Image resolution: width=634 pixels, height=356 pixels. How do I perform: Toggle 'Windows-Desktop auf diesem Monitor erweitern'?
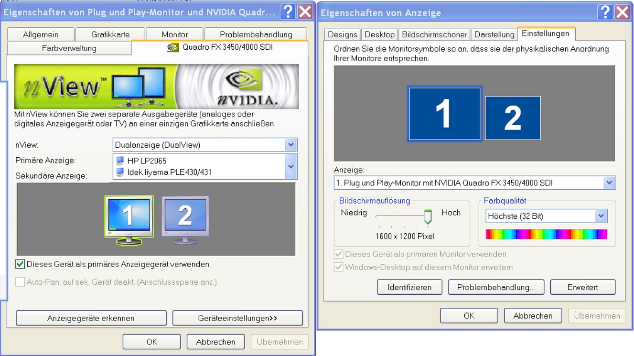click(338, 267)
